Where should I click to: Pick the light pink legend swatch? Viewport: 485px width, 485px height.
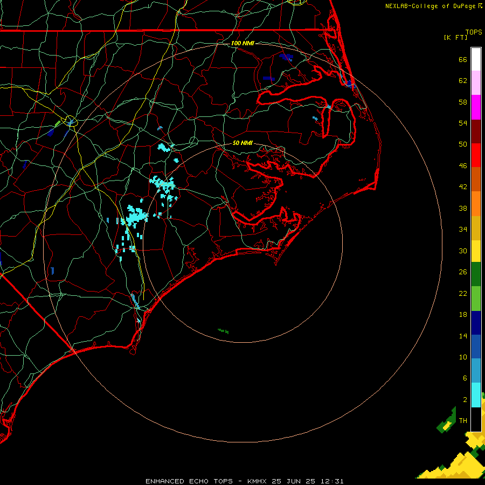pos(476,83)
